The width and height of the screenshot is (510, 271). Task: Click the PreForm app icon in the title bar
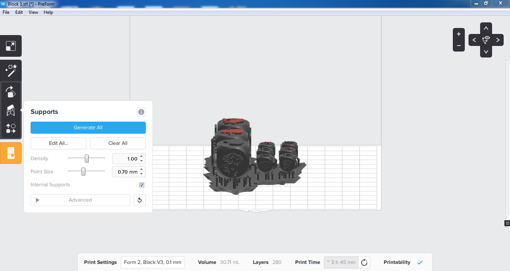coord(3,3)
